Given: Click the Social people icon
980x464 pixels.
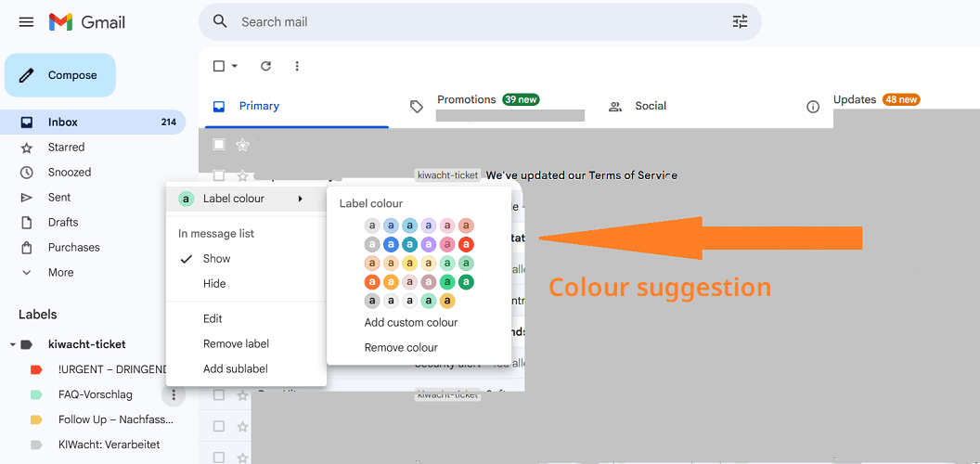Looking at the screenshot, I should pyautogui.click(x=615, y=107).
